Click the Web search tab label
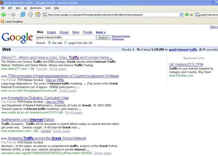The height and width of the screenshot is (156, 218). point(40,32)
